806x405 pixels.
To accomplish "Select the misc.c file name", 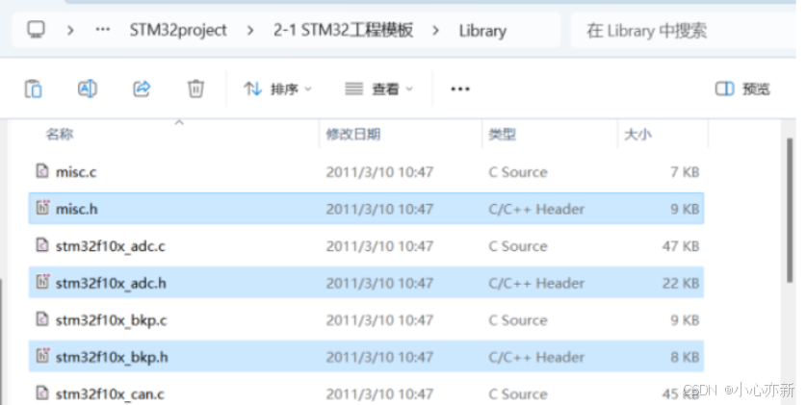I will point(76,172).
